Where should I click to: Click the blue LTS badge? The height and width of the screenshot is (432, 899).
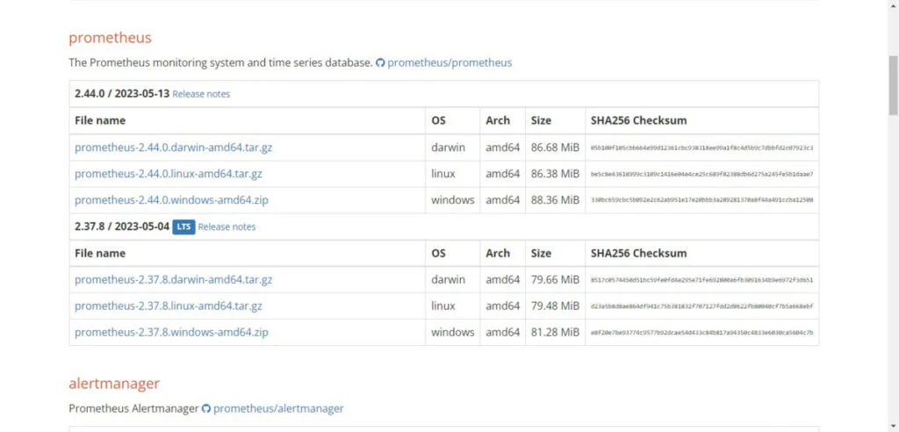point(183,227)
